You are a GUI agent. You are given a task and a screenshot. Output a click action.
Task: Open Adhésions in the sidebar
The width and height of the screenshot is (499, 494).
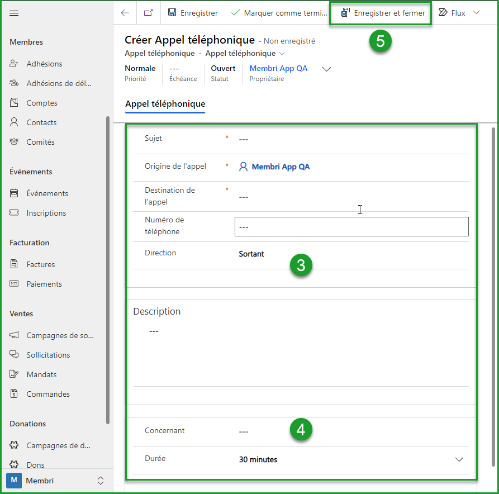44,64
